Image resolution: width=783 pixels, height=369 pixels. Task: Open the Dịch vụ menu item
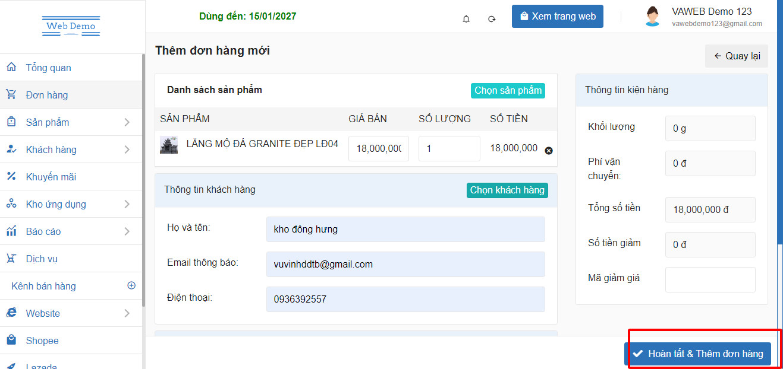point(42,259)
